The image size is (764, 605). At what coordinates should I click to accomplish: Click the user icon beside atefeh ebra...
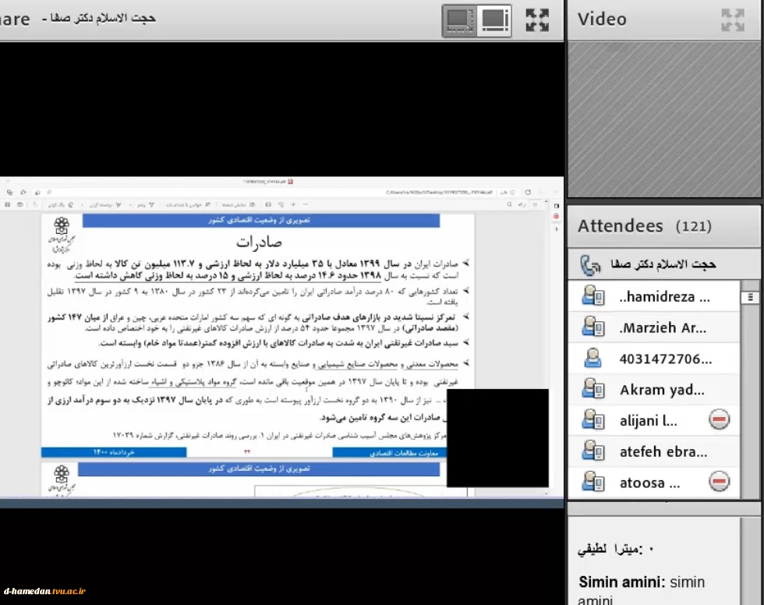tap(593, 451)
